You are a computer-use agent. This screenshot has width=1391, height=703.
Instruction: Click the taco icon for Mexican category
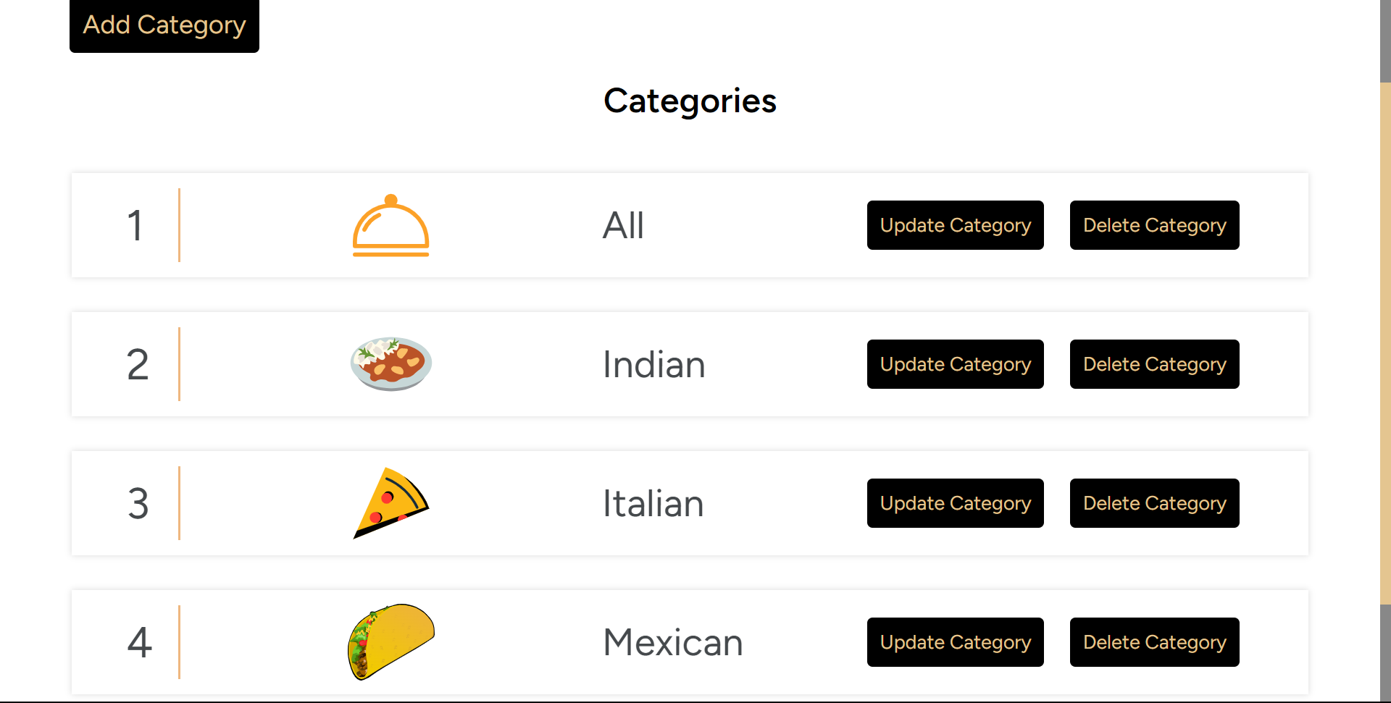pyautogui.click(x=390, y=642)
